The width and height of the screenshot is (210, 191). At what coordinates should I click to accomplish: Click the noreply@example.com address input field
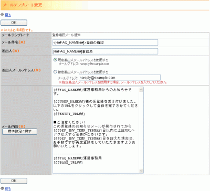pyautogui.click(x=120, y=78)
